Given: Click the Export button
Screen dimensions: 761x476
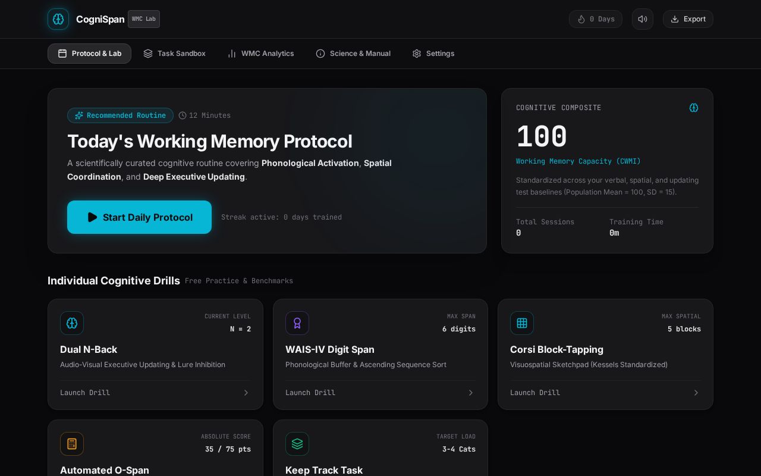Looking at the screenshot, I should (x=688, y=19).
